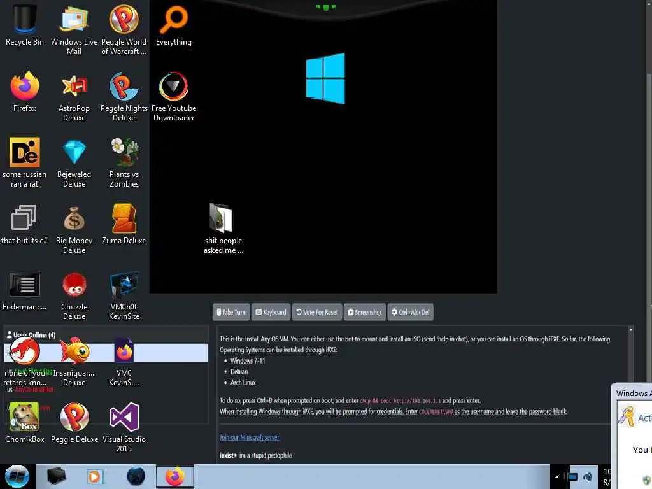This screenshot has height=489, width=652.
Task: Launch Plants vs Zombies shortcut
Action: [x=124, y=162]
